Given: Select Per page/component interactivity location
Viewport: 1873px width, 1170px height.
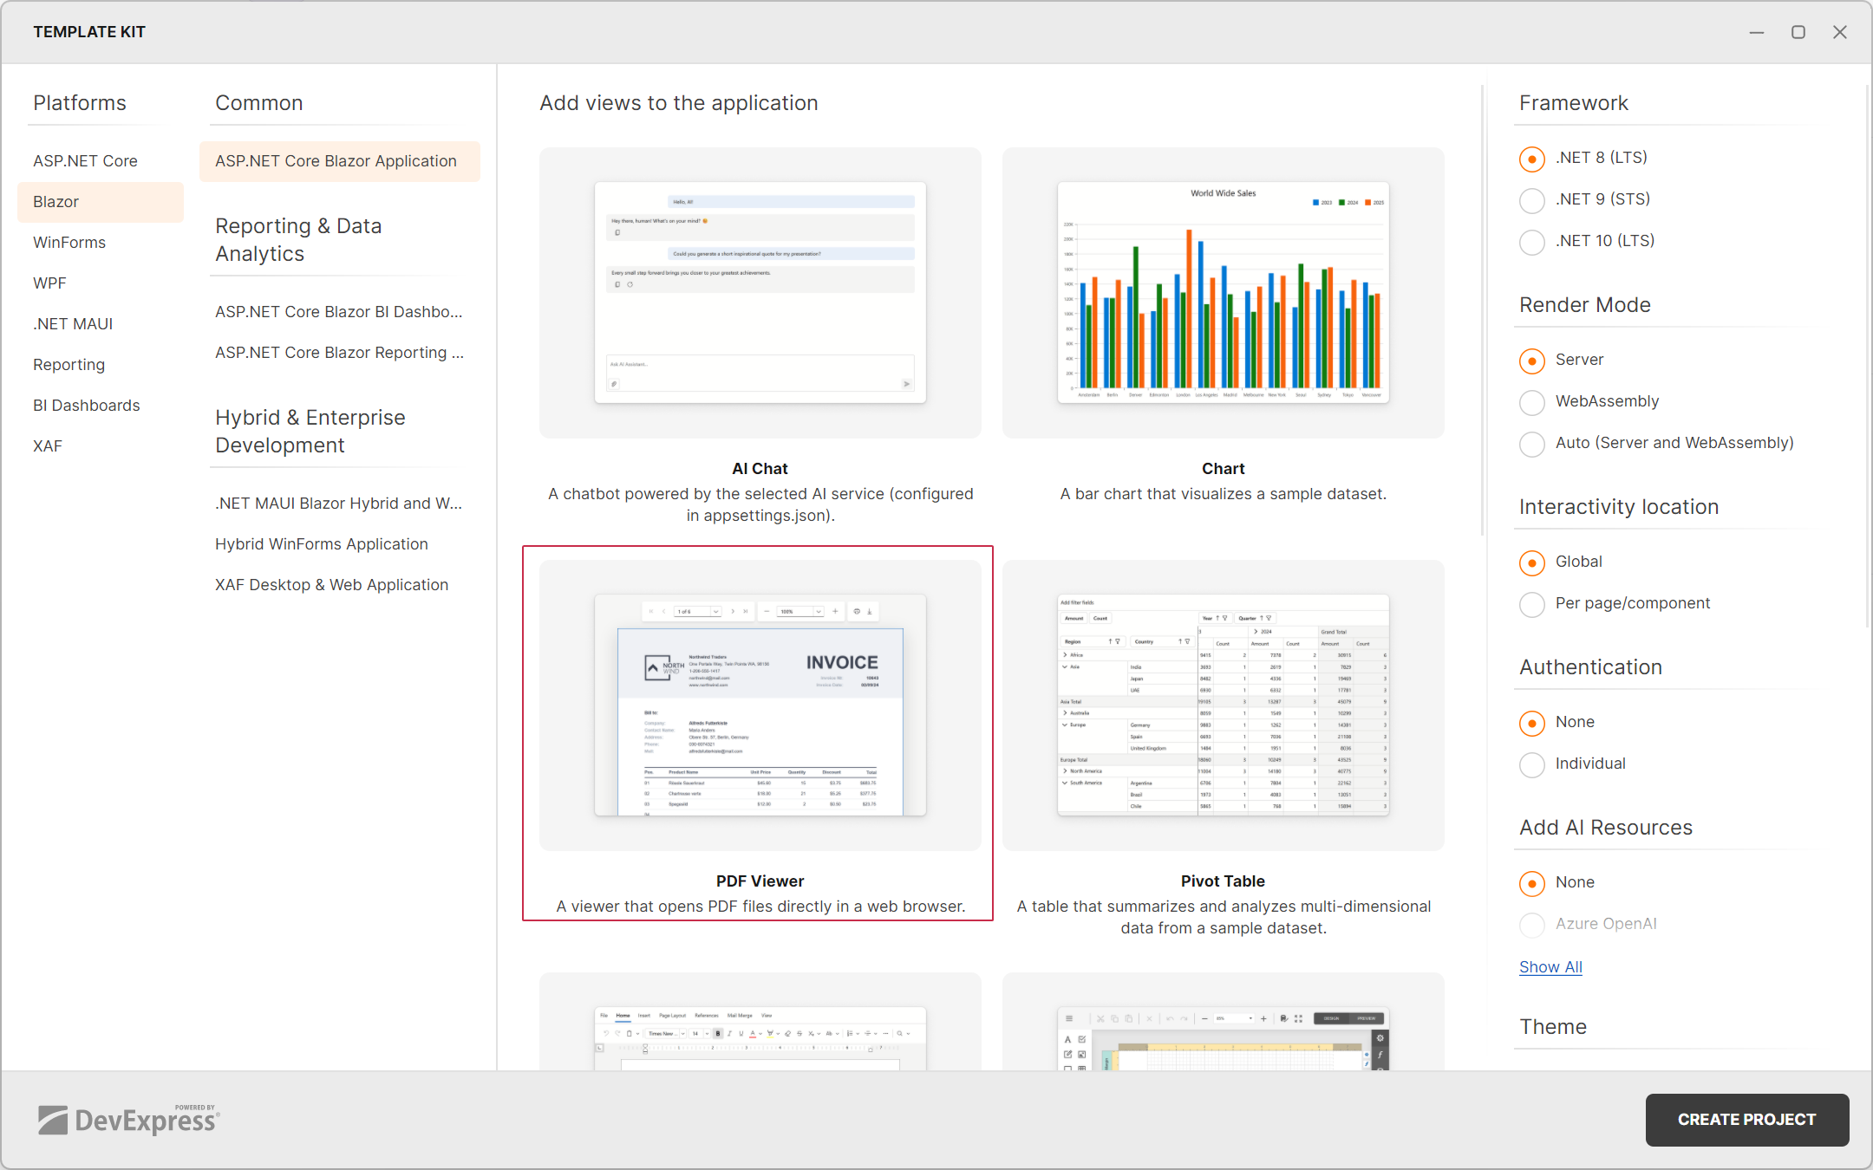Looking at the screenshot, I should tap(1531, 604).
